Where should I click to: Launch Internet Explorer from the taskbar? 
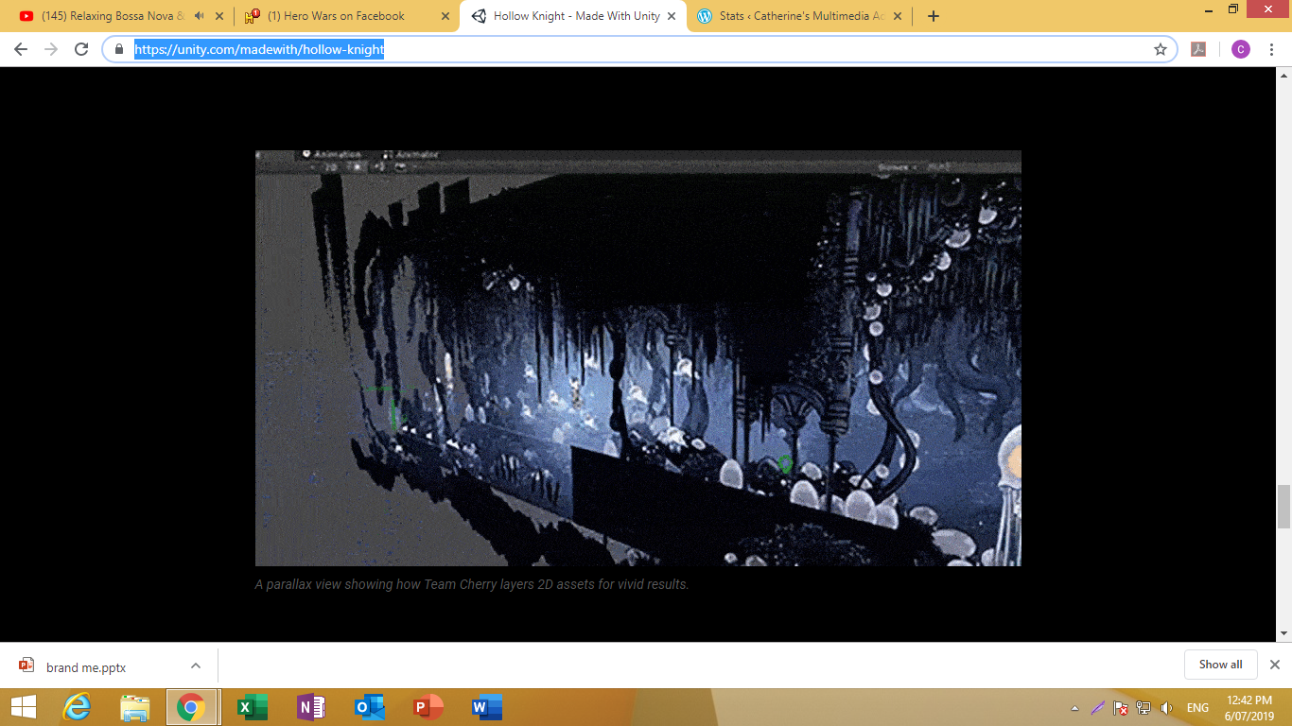pyautogui.click(x=78, y=707)
